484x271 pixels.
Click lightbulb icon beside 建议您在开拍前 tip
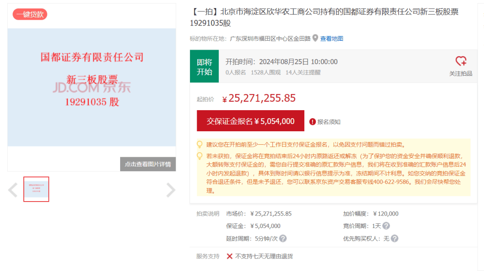[200, 144]
